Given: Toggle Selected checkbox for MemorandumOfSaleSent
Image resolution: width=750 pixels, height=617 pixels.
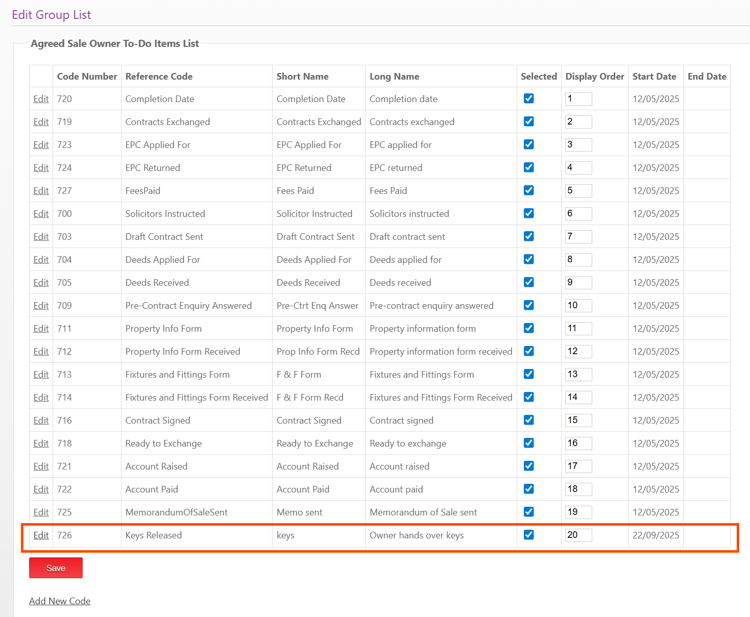Looking at the screenshot, I should point(529,512).
